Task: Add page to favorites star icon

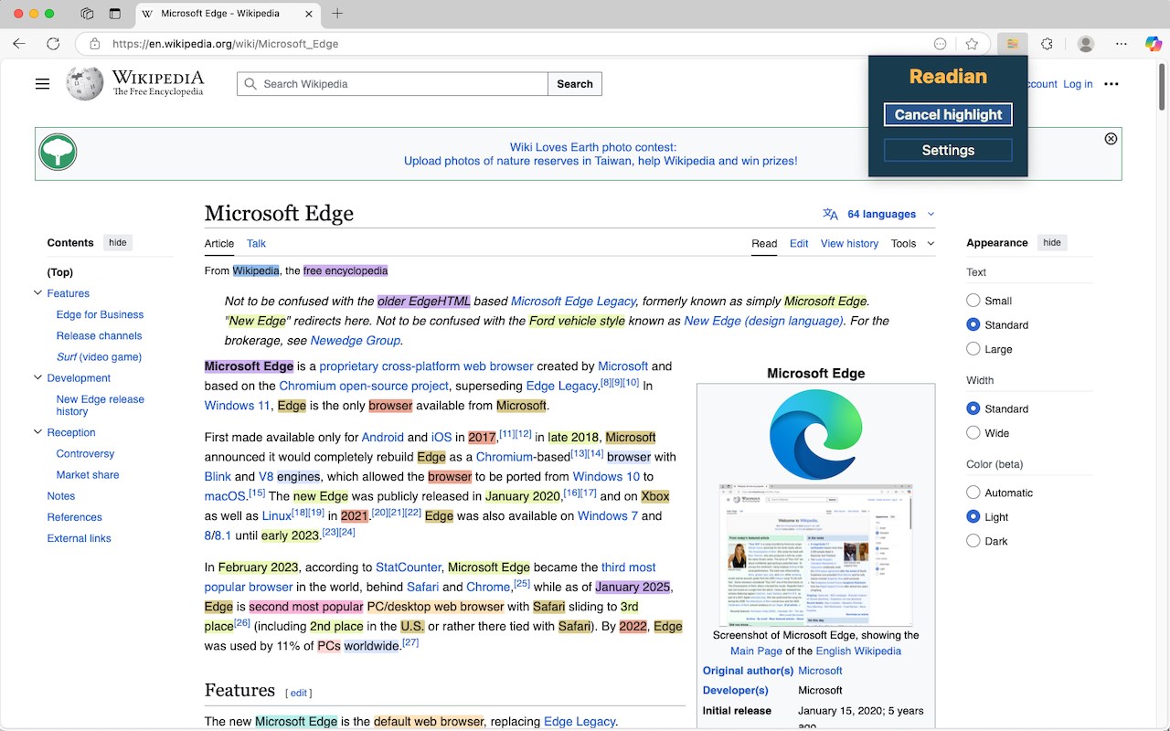Action: (972, 44)
